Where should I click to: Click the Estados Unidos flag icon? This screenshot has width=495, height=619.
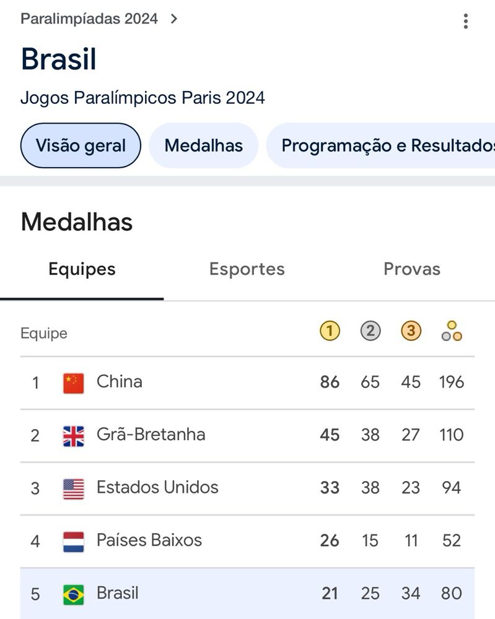pyautogui.click(x=73, y=489)
